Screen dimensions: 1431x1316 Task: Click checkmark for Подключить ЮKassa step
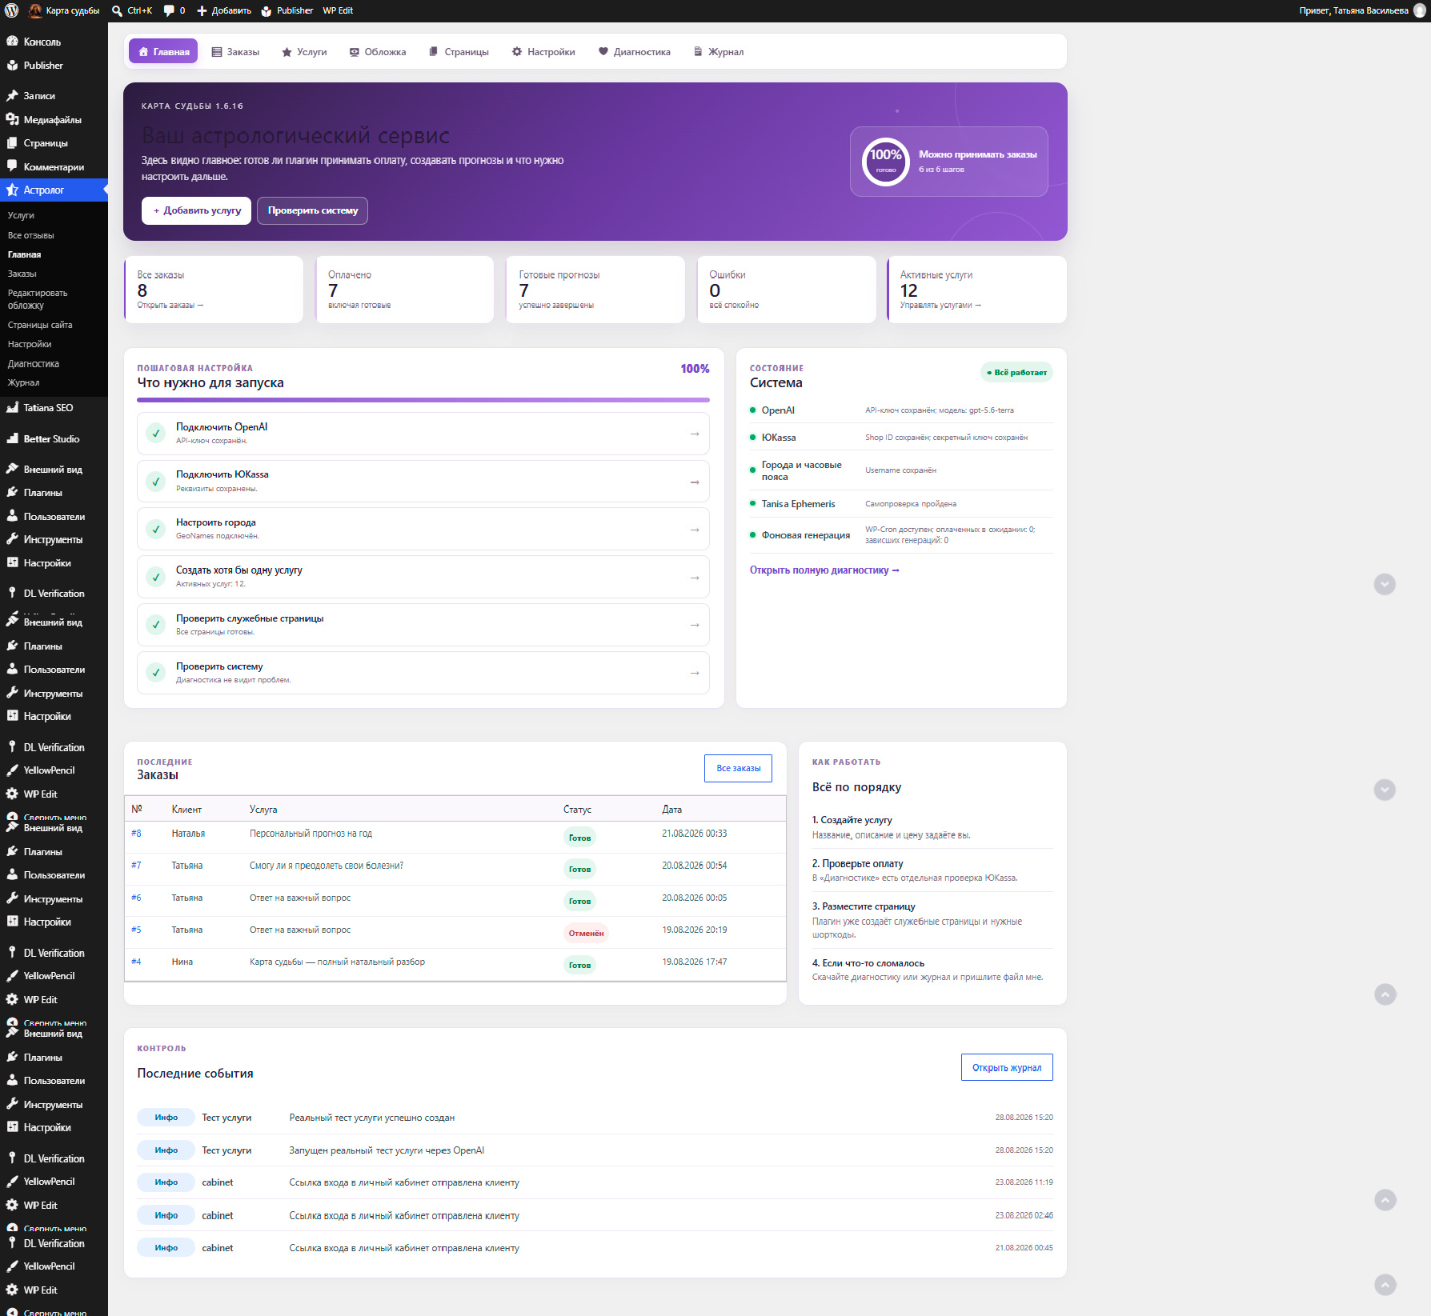pos(156,481)
